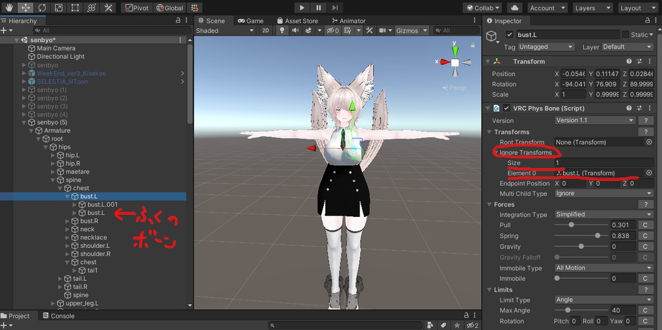Open Shaded draw mode dropdown
662x330 pixels.
[225, 30]
